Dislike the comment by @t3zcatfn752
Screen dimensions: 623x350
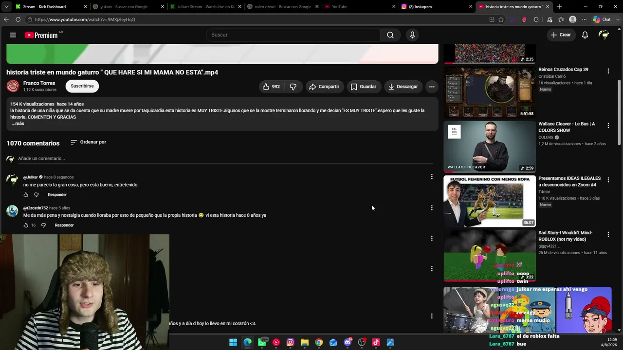[43, 226]
